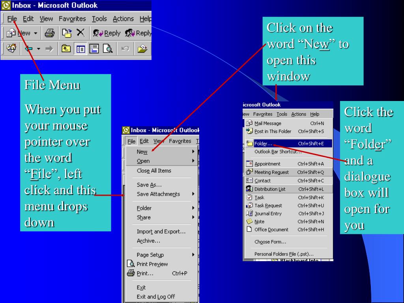Click the greyed Undo arrow icon
The height and width of the screenshot is (303, 404).
point(125,49)
